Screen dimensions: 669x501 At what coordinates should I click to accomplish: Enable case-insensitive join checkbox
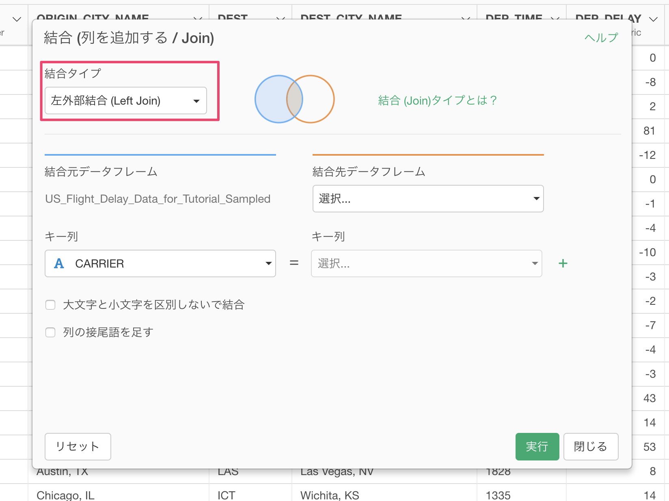(x=50, y=305)
